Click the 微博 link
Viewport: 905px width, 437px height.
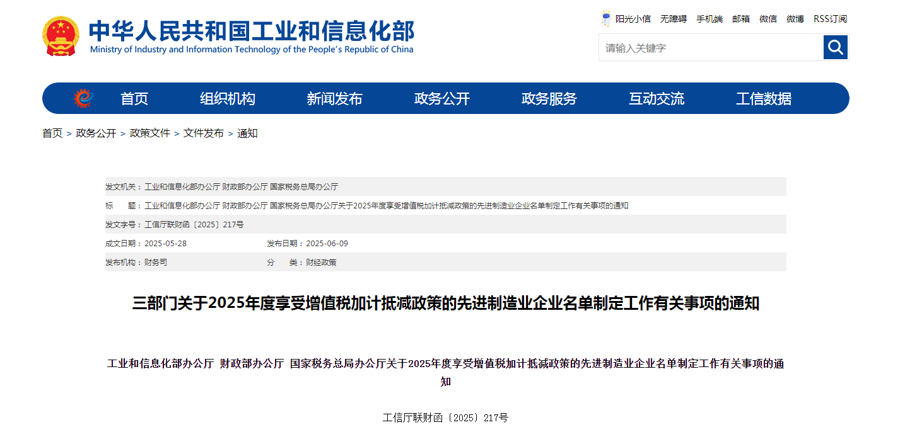tap(795, 19)
